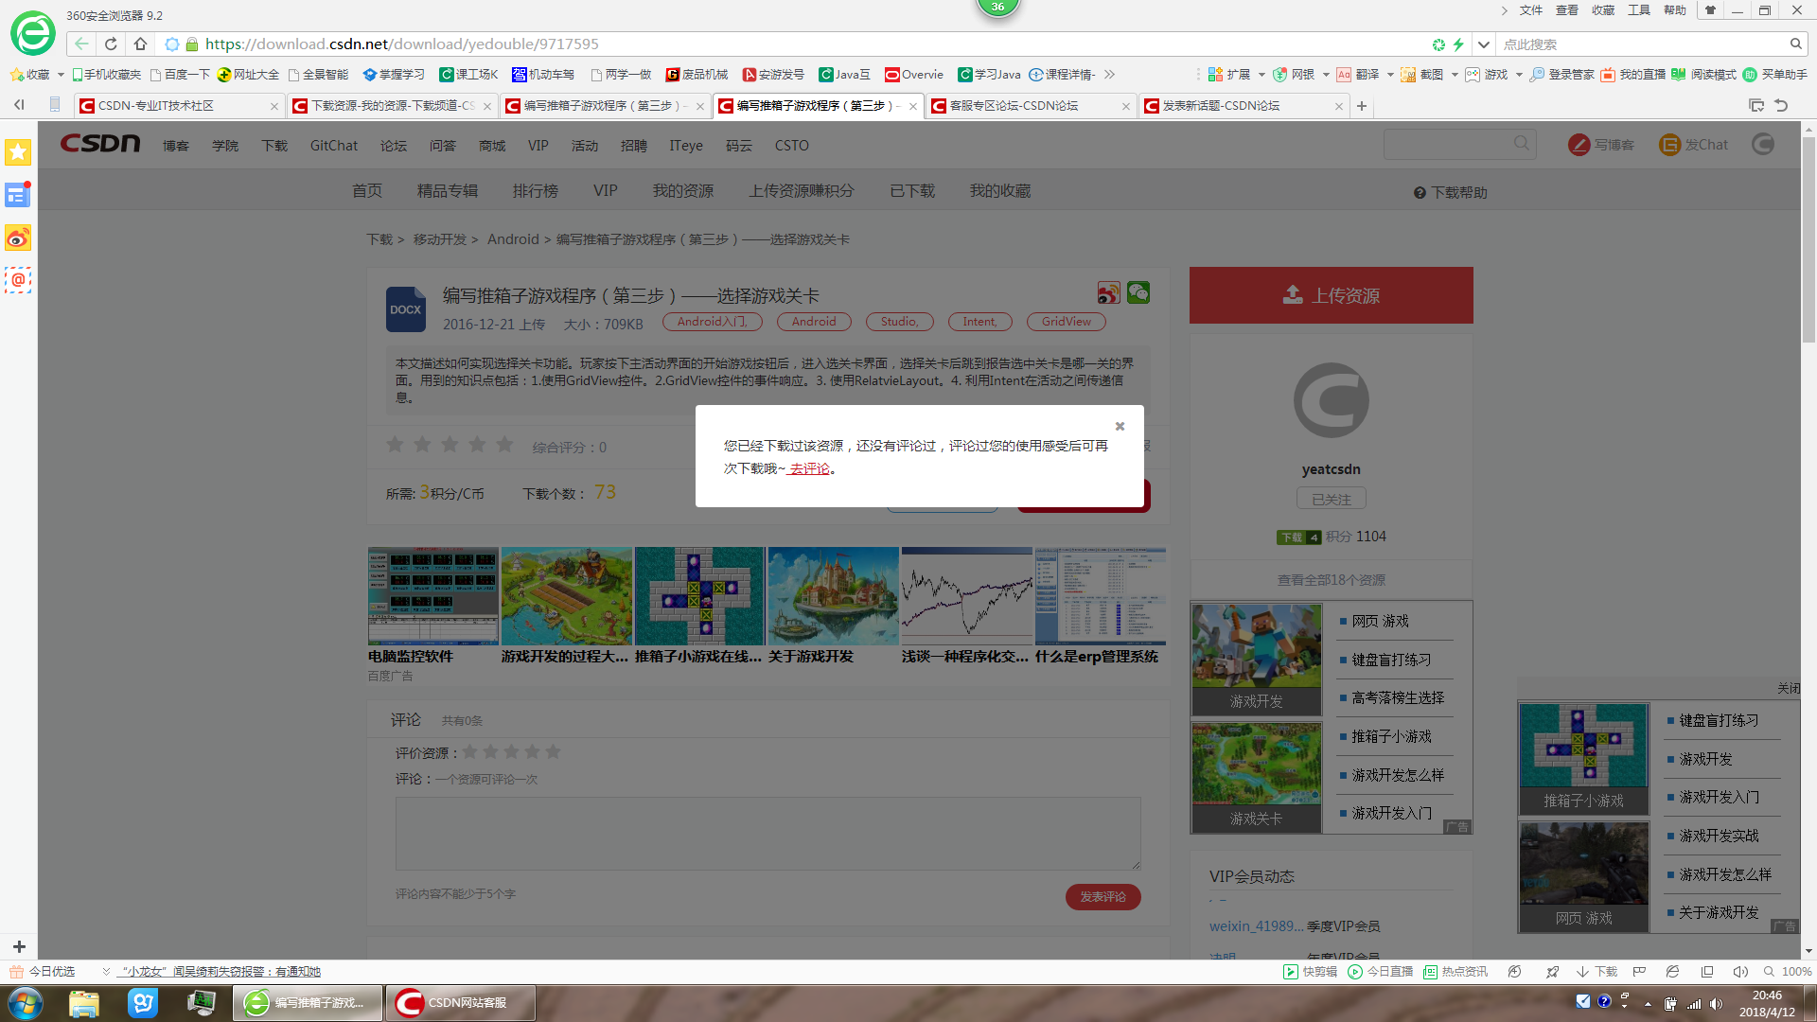Open the Weibo sidebar icon
1817x1022 pixels.
pos(18,238)
